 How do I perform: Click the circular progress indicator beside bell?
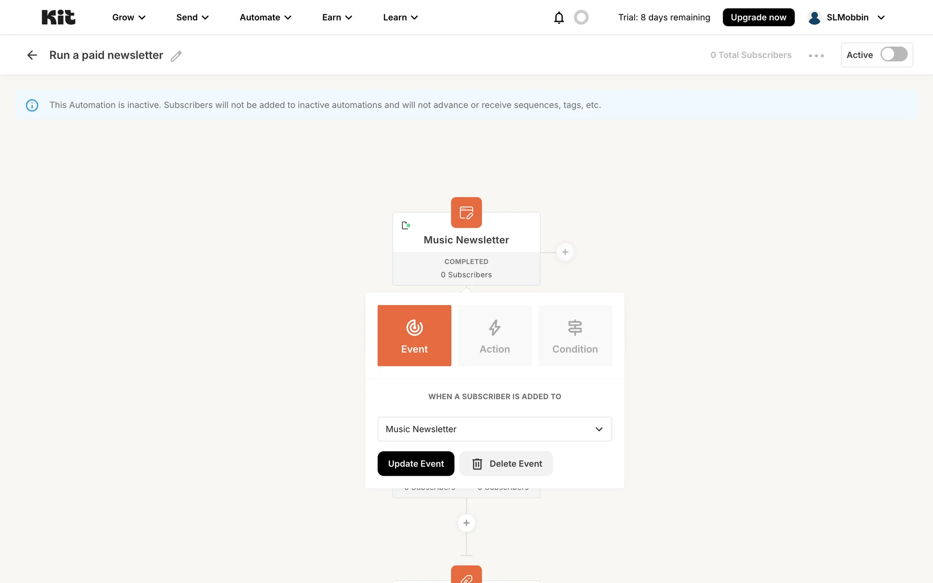coord(581,17)
